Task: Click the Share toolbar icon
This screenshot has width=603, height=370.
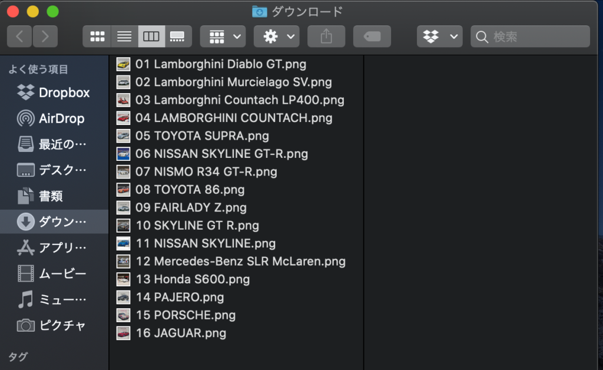Action: coord(326,37)
